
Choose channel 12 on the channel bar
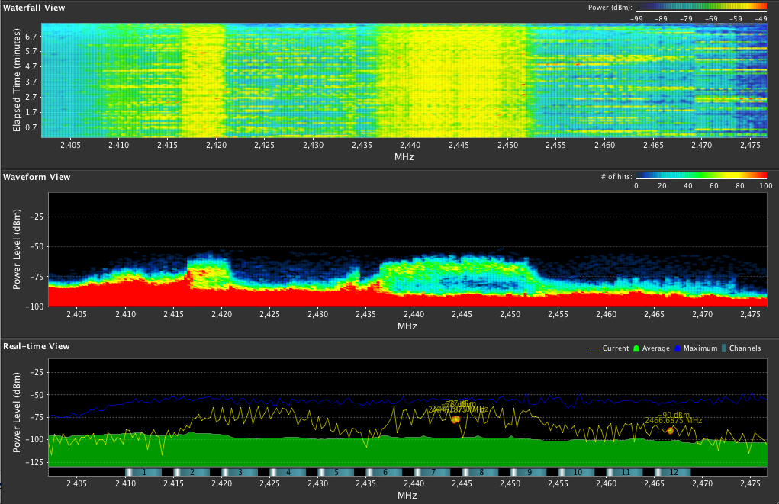click(674, 473)
